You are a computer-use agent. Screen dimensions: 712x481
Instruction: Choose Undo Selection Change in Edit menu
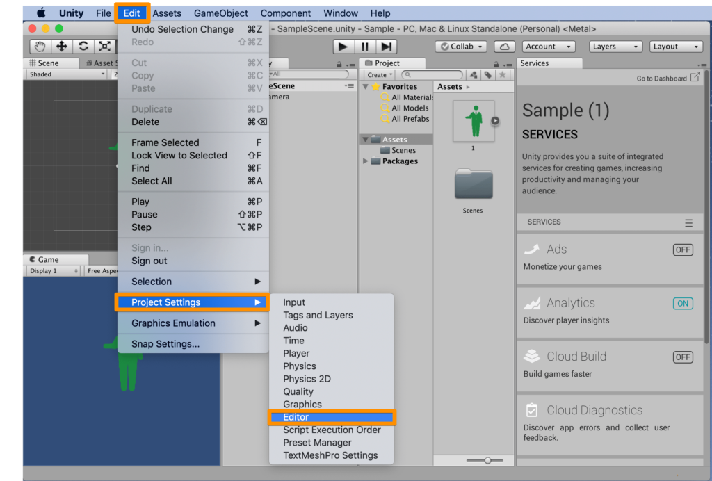click(193, 29)
